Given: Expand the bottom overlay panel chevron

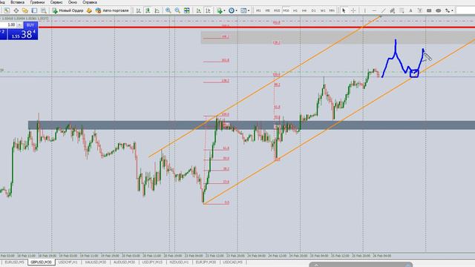Looking at the screenshot, I should pos(316,265).
